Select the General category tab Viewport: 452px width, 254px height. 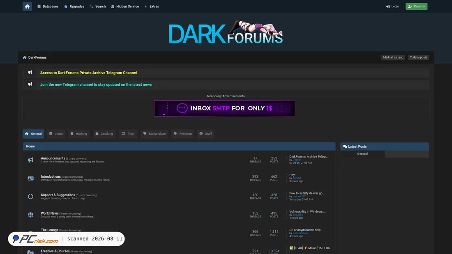tap(33, 134)
